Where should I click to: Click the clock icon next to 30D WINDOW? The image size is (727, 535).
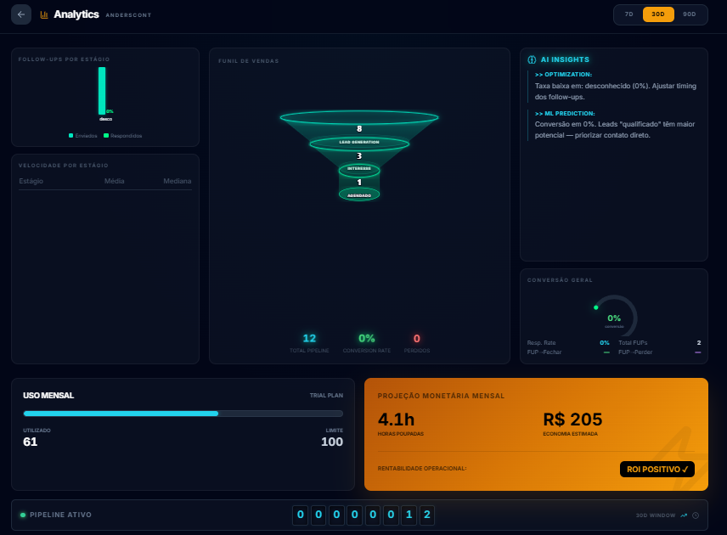(x=696, y=515)
